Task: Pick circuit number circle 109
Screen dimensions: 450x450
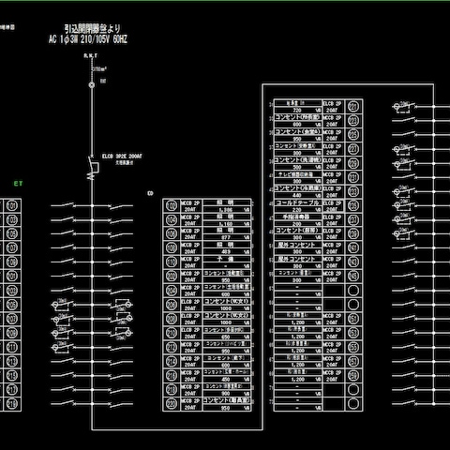Action: click(x=12, y=262)
